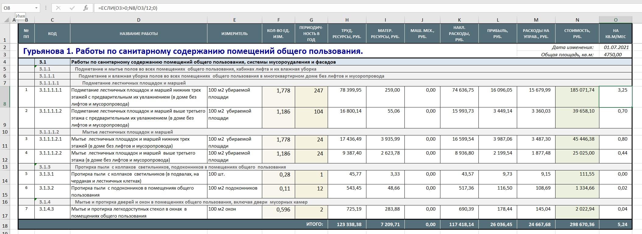Select code cell 3.1.3.2

pyautogui.click(x=52, y=191)
